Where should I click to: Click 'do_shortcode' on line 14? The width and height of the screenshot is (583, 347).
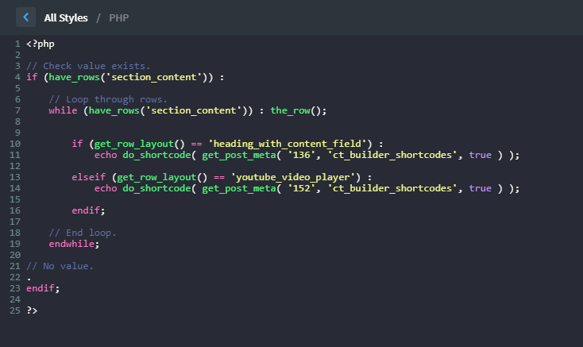pyautogui.click(x=157, y=188)
